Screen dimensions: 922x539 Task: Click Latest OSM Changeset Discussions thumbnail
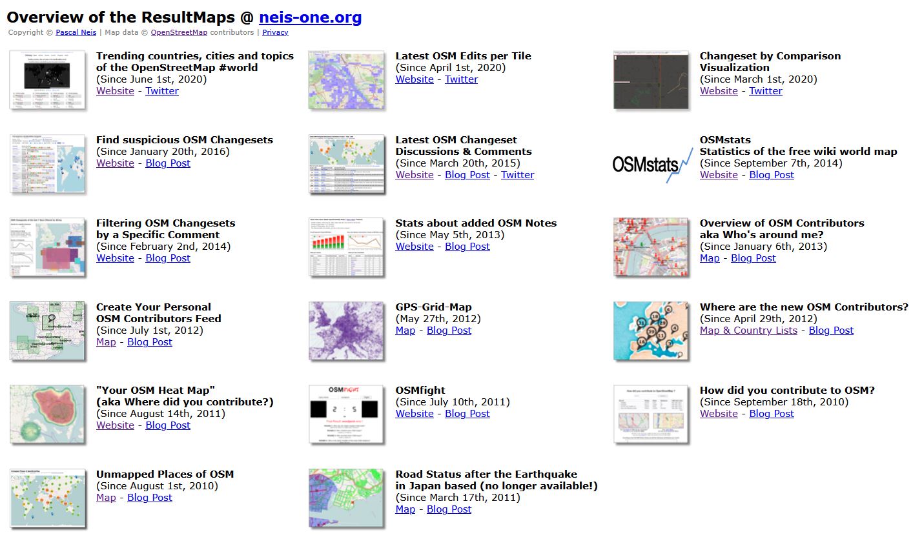pyautogui.click(x=347, y=164)
